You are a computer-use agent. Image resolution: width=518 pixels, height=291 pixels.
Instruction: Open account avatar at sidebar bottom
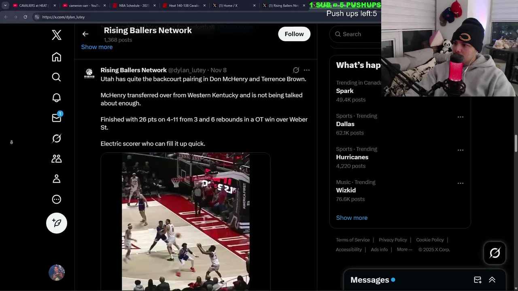pyautogui.click(x=57, y=273)
